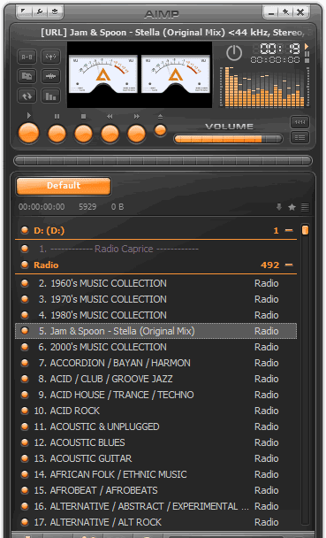Toggle playlist panel with list lines button
Image resolution: width=326 pixels, height=538 pixels.
click(300, 137)
